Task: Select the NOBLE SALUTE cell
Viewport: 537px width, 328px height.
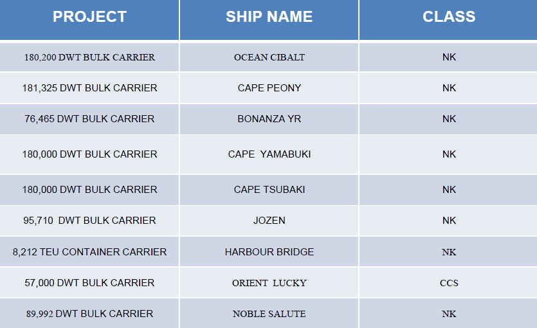Action: [x=269, y=314]
